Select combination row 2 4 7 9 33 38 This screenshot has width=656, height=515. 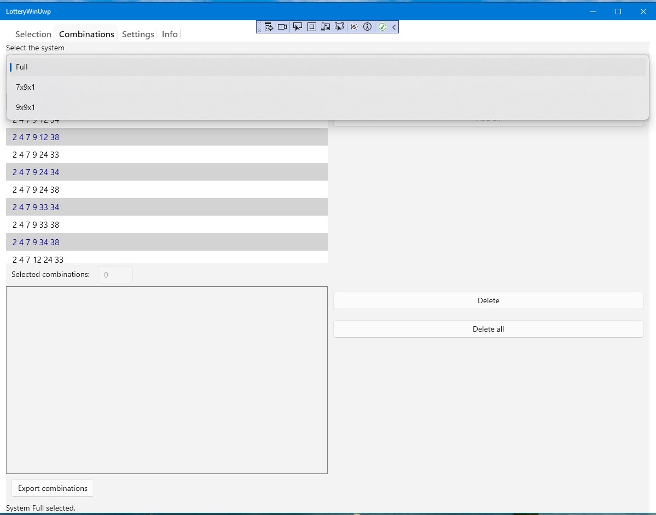click(x=166, y=224)
